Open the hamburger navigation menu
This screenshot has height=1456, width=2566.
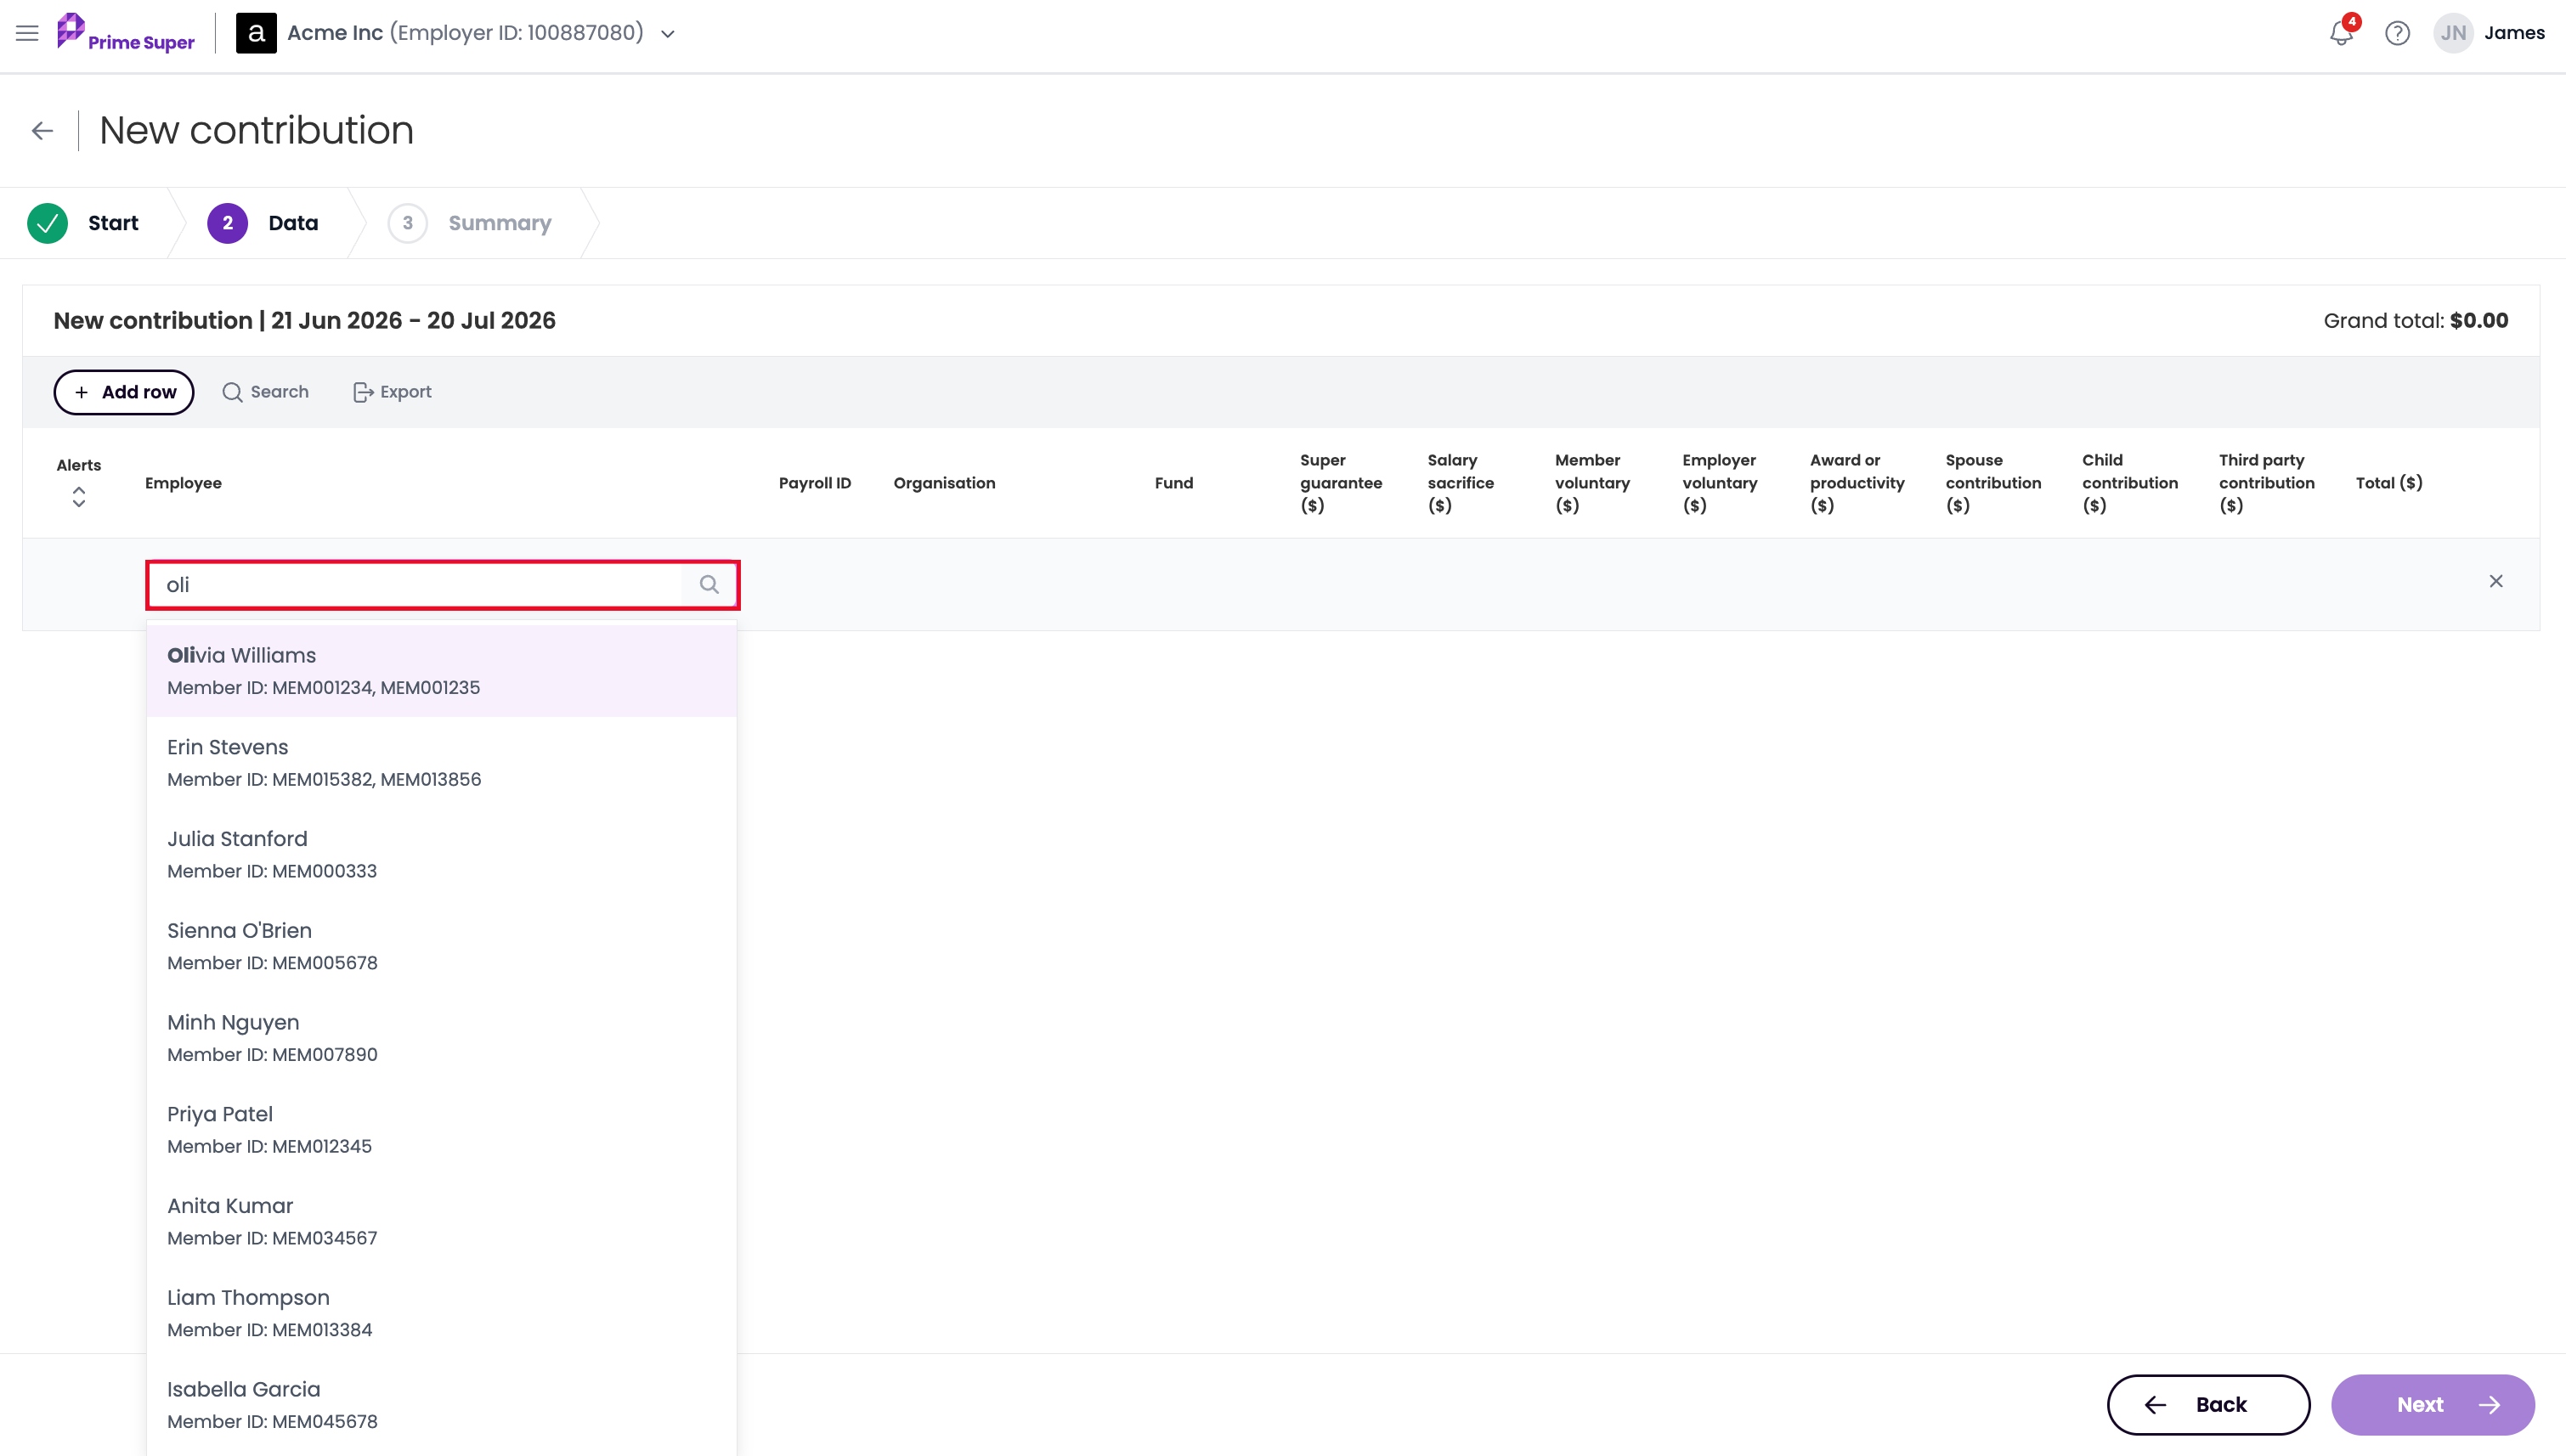pyautogui.click(x=27, y=33)
